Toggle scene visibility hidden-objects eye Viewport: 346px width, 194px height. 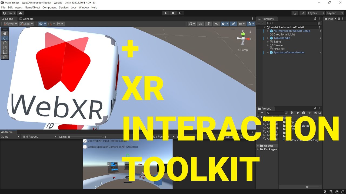tap(233, 24)
